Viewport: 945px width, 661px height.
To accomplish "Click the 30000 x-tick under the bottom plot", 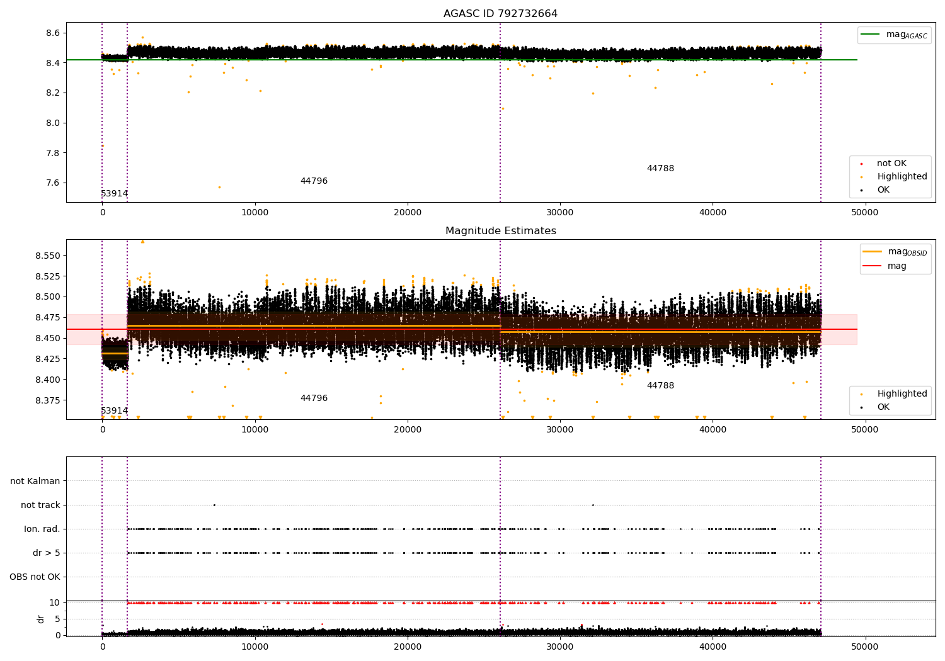I will click(560, 647).
